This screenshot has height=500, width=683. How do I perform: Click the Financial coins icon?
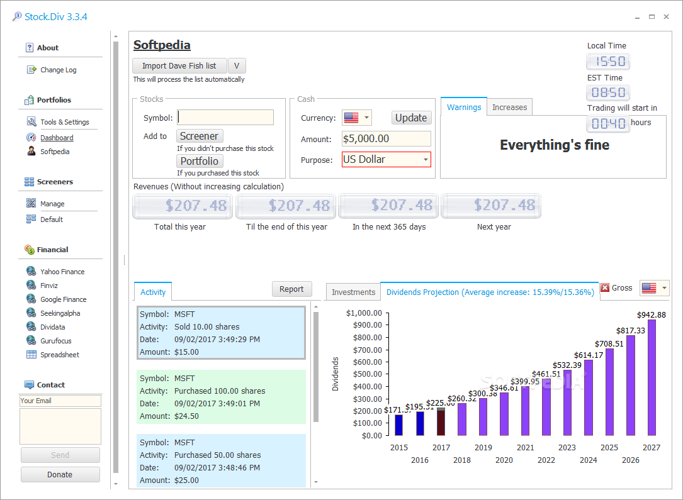point(29,249)
